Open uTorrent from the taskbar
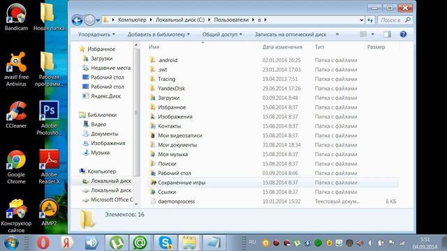 116,243
